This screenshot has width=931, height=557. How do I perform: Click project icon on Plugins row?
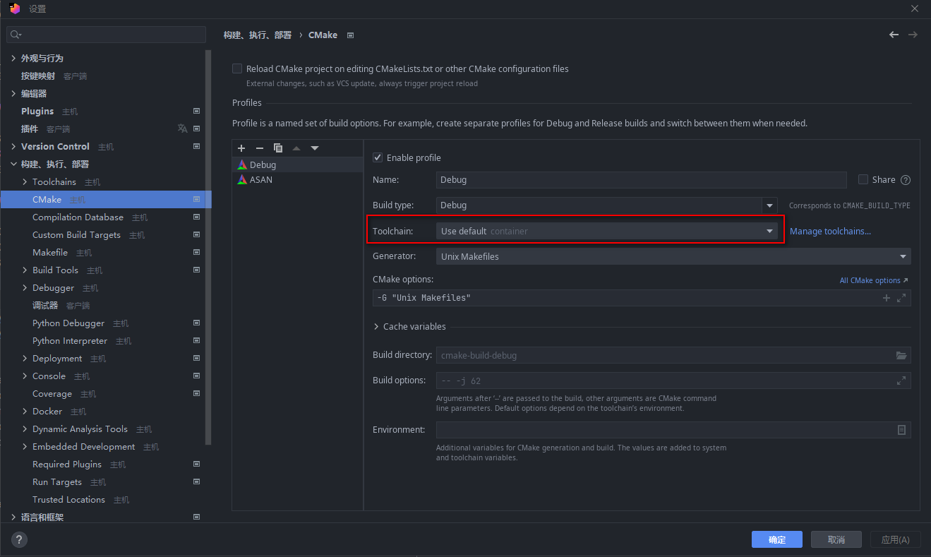(197, 111)
